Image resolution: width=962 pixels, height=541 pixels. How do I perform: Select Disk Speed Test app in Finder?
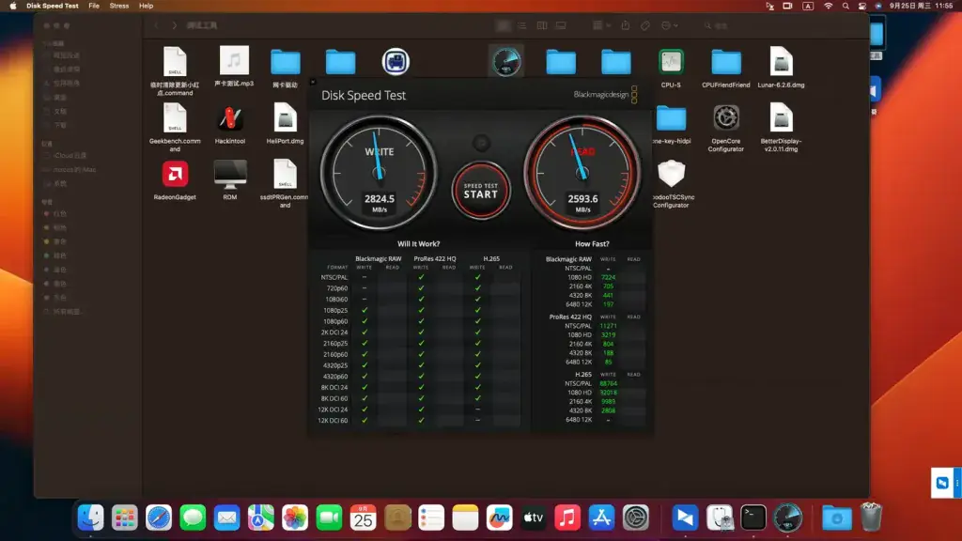point(506,61)
